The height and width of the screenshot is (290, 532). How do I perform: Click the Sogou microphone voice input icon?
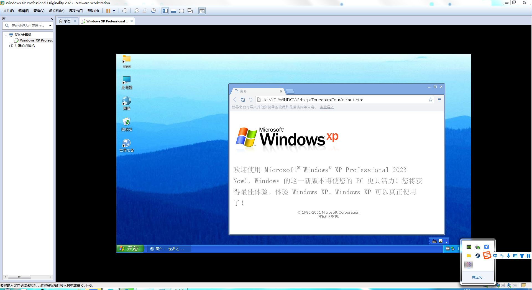coord(508,256)
